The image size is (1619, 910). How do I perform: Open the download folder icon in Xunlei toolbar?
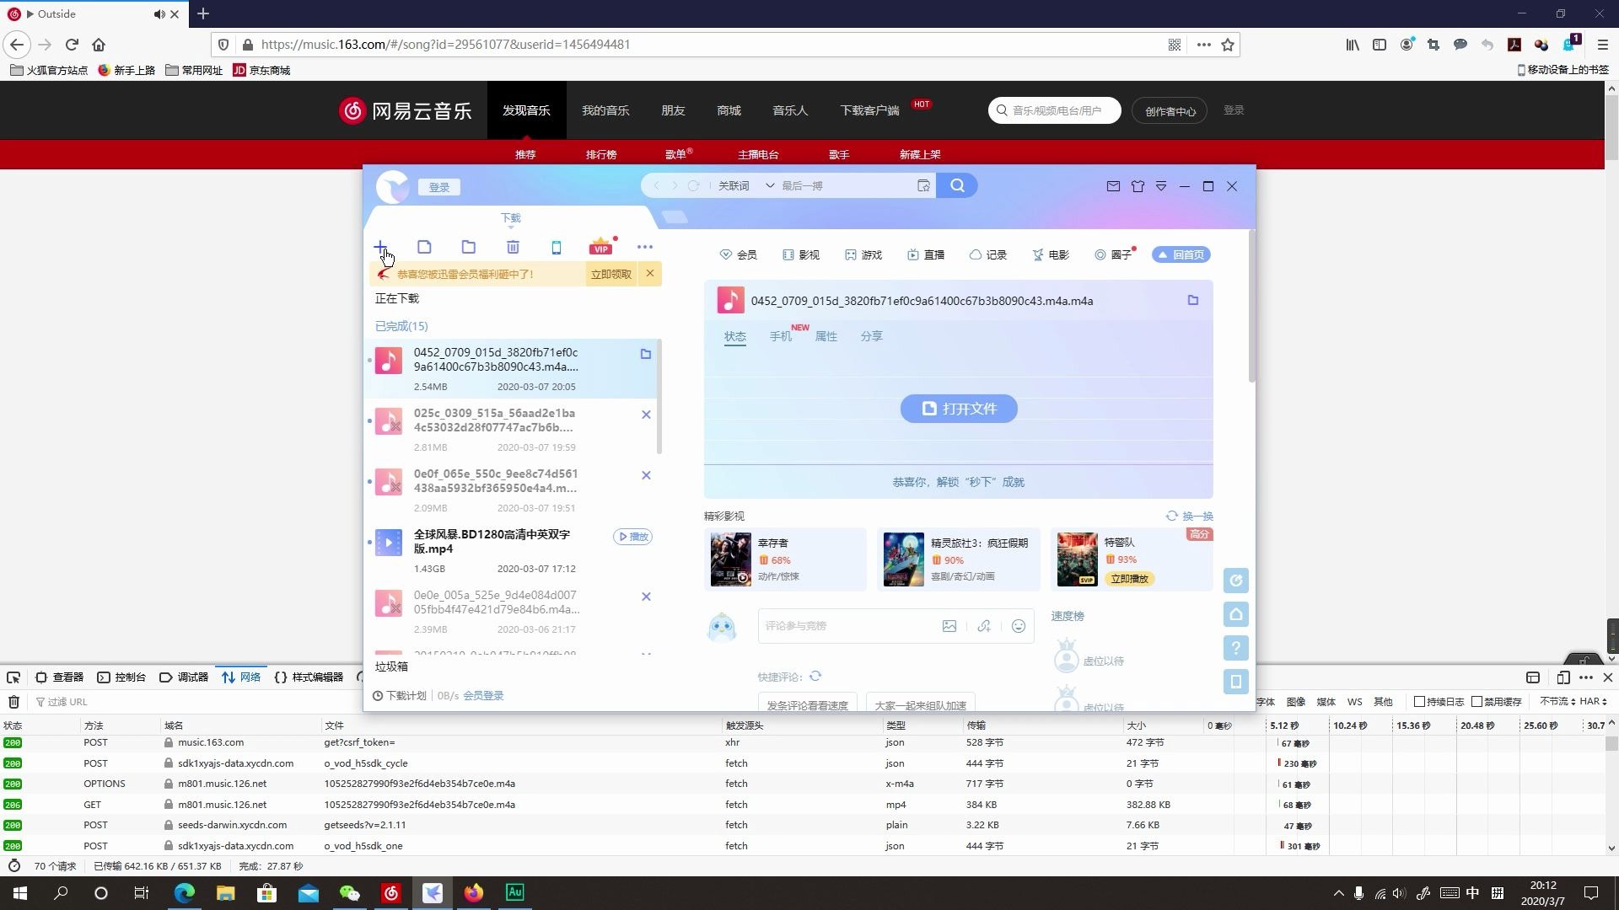pyautogui.click(x=469, y=247)
